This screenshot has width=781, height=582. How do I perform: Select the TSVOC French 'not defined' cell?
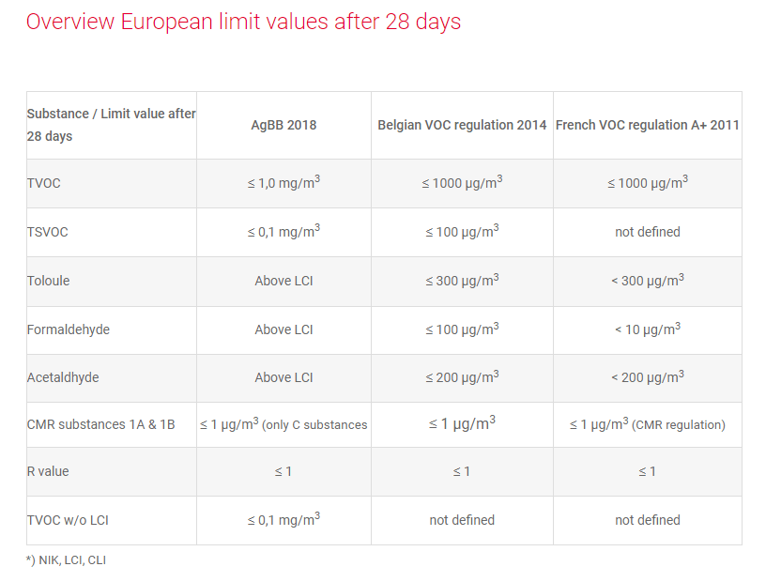647,232
